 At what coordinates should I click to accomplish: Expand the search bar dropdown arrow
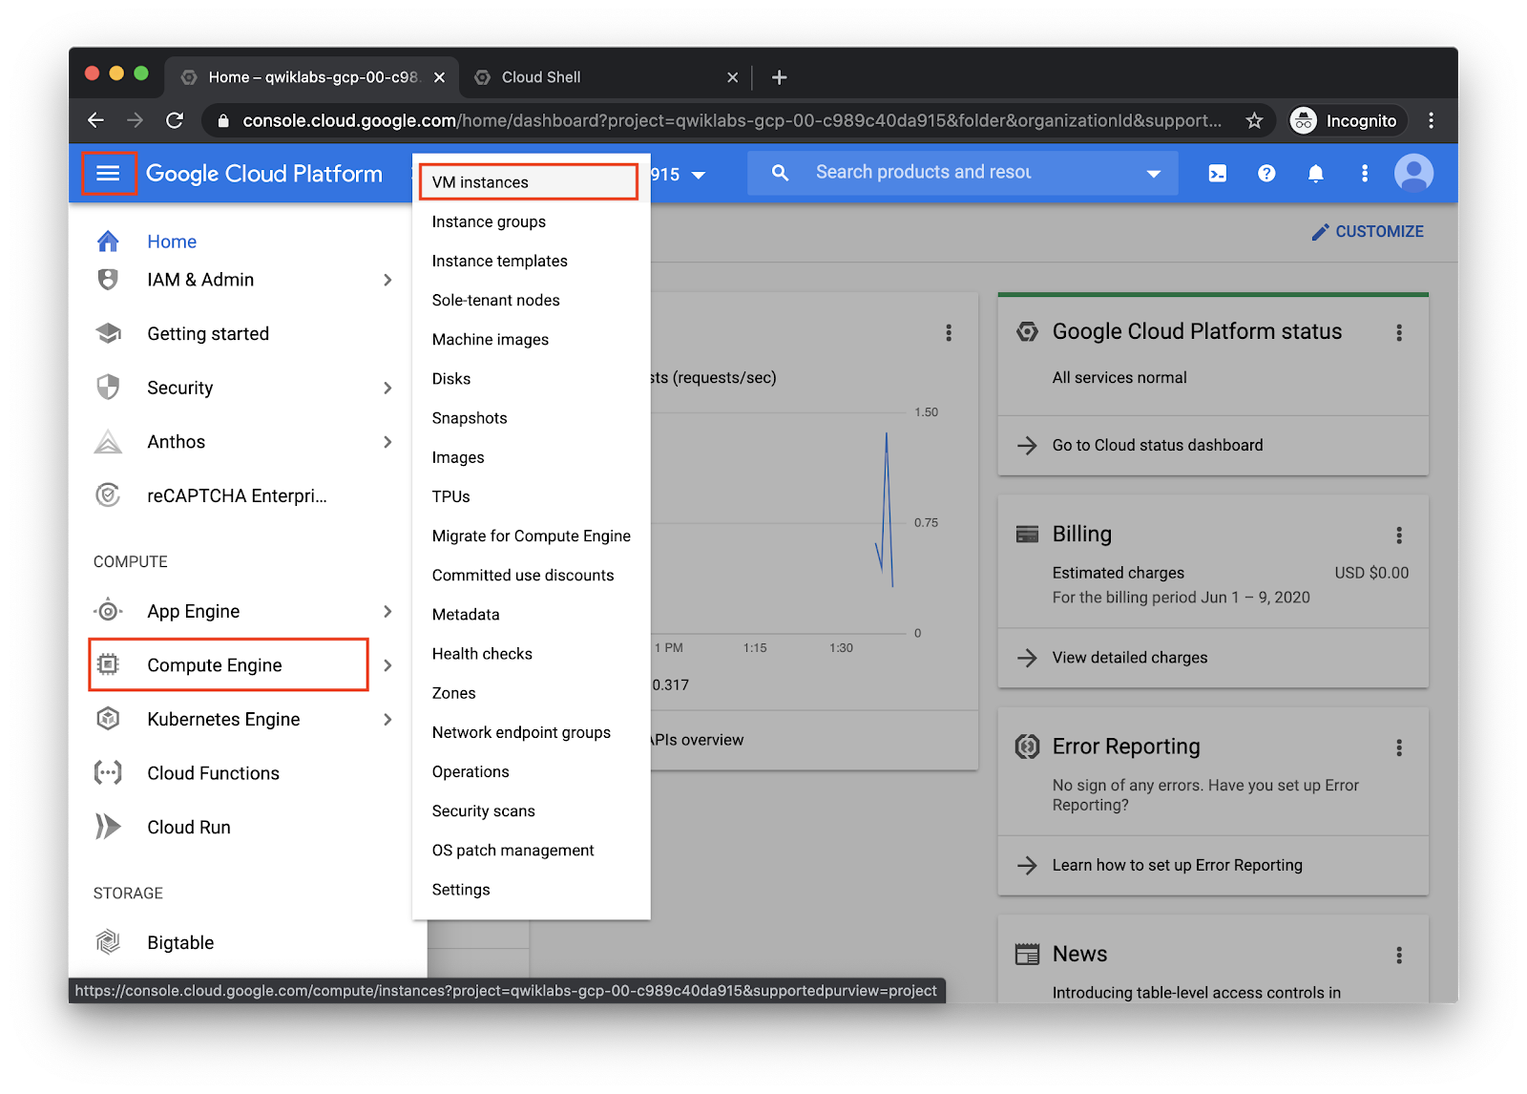pyautogui.click(x=1153, y=174)
